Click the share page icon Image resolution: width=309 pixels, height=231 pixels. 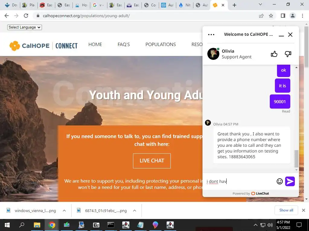point(261,16)
